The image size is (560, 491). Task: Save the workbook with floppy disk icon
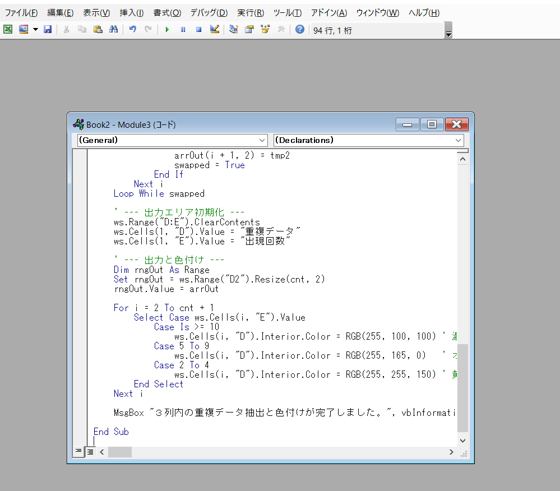click(x=48, y=29)
